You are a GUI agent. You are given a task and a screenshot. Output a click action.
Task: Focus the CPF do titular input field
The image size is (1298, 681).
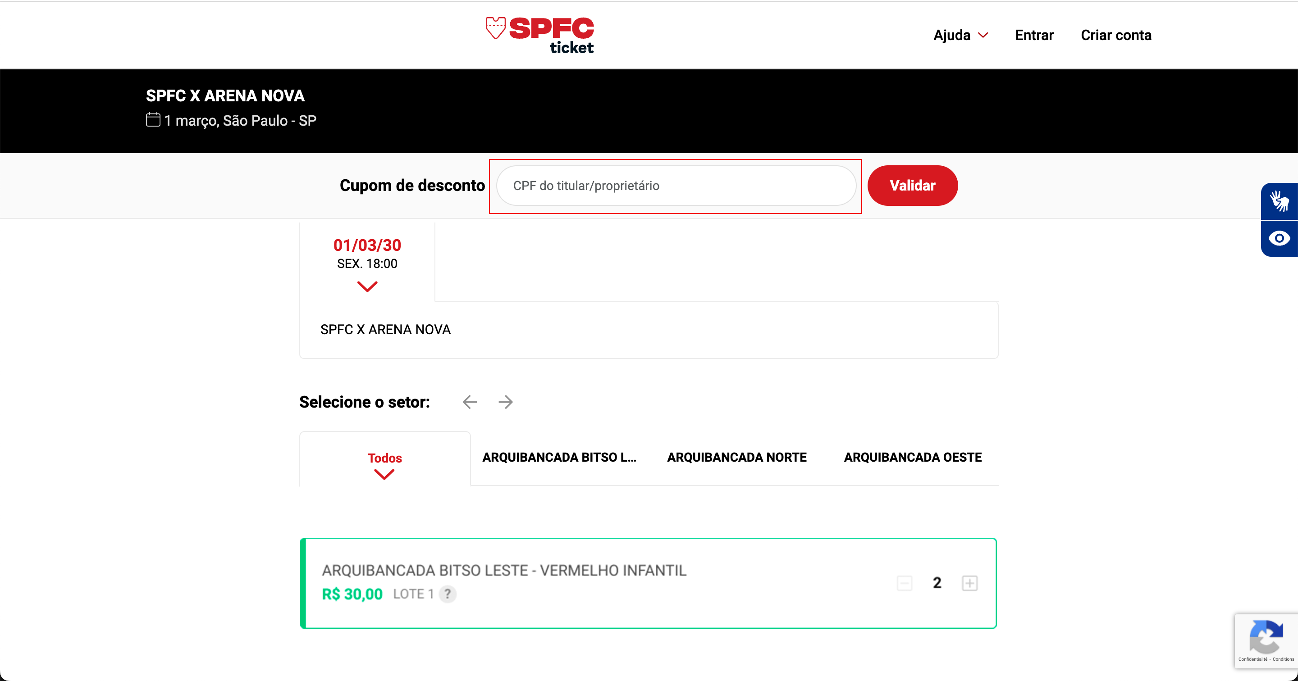coord(676,186)
